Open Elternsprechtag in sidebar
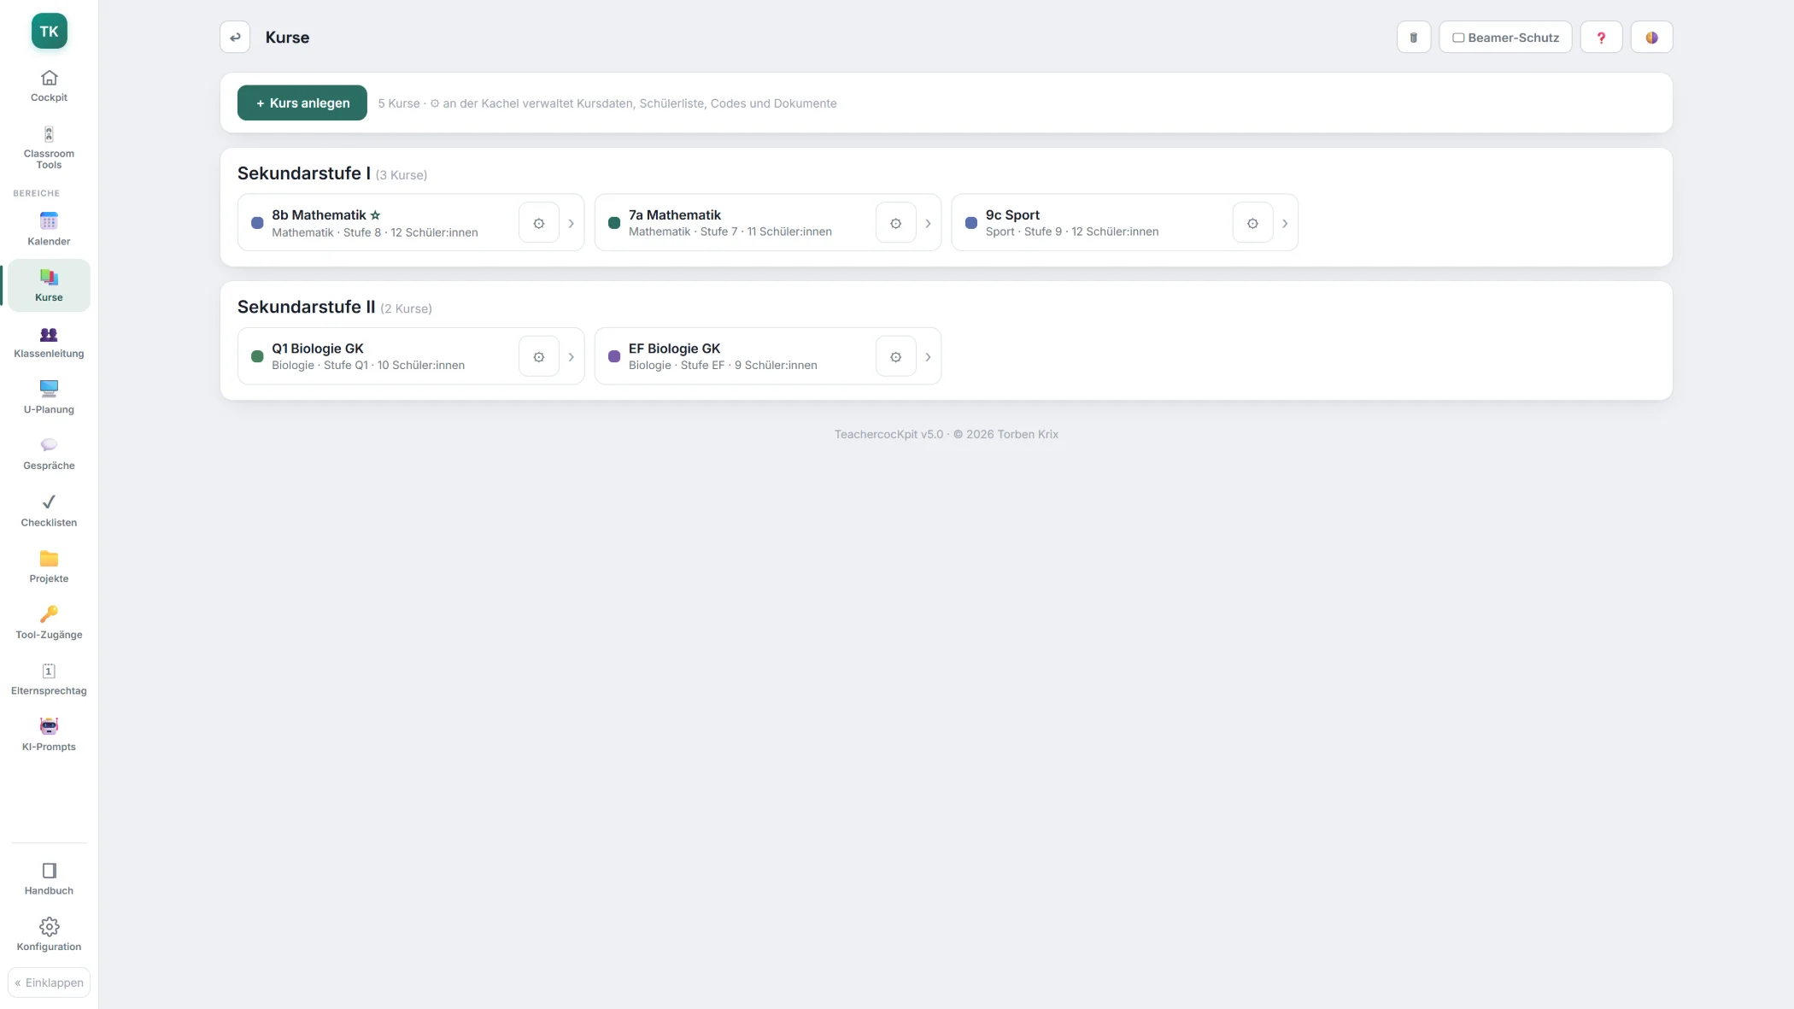The image size is (1794, 1009). (x=49, y=679)
